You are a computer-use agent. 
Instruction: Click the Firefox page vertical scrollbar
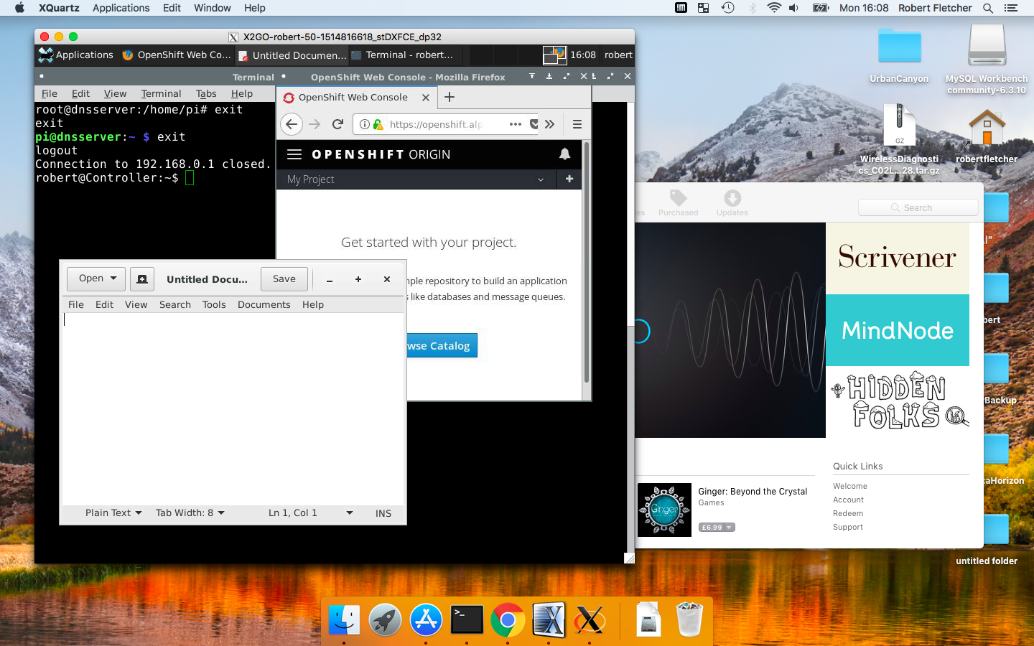point(586,262)
